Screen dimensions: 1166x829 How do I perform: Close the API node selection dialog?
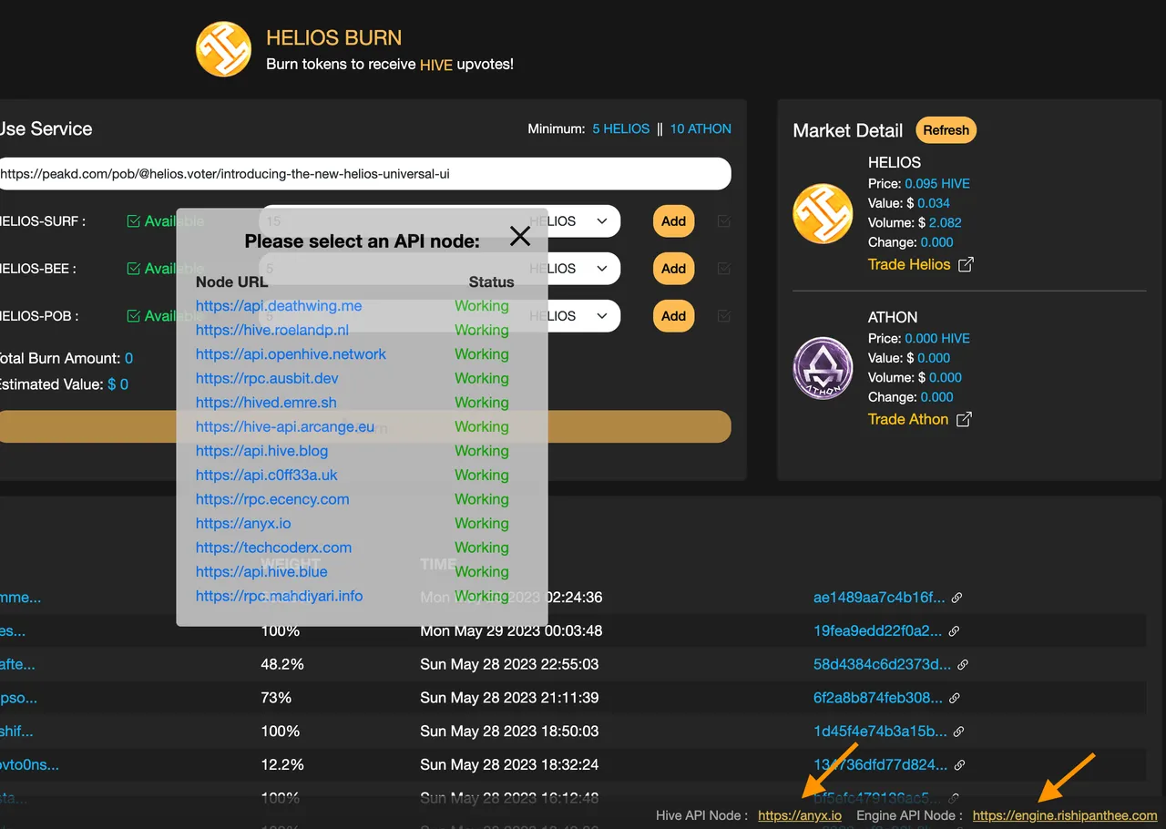coord(520,237)
